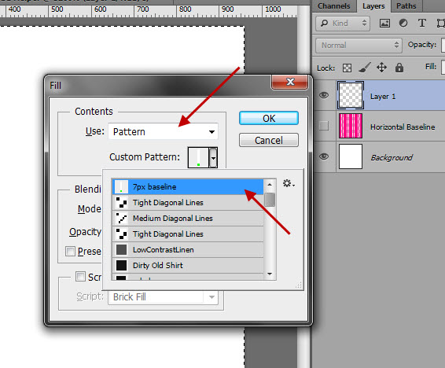Screen dimensions: 445x368
Task: Lock transparent pixels checkerboard icon
Action: [x=347, y=68]
